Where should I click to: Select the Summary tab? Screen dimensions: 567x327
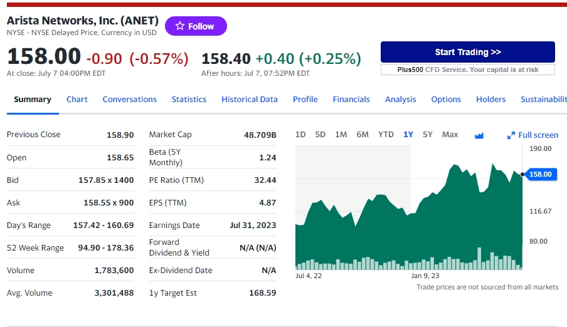click(x=33, y=100)
